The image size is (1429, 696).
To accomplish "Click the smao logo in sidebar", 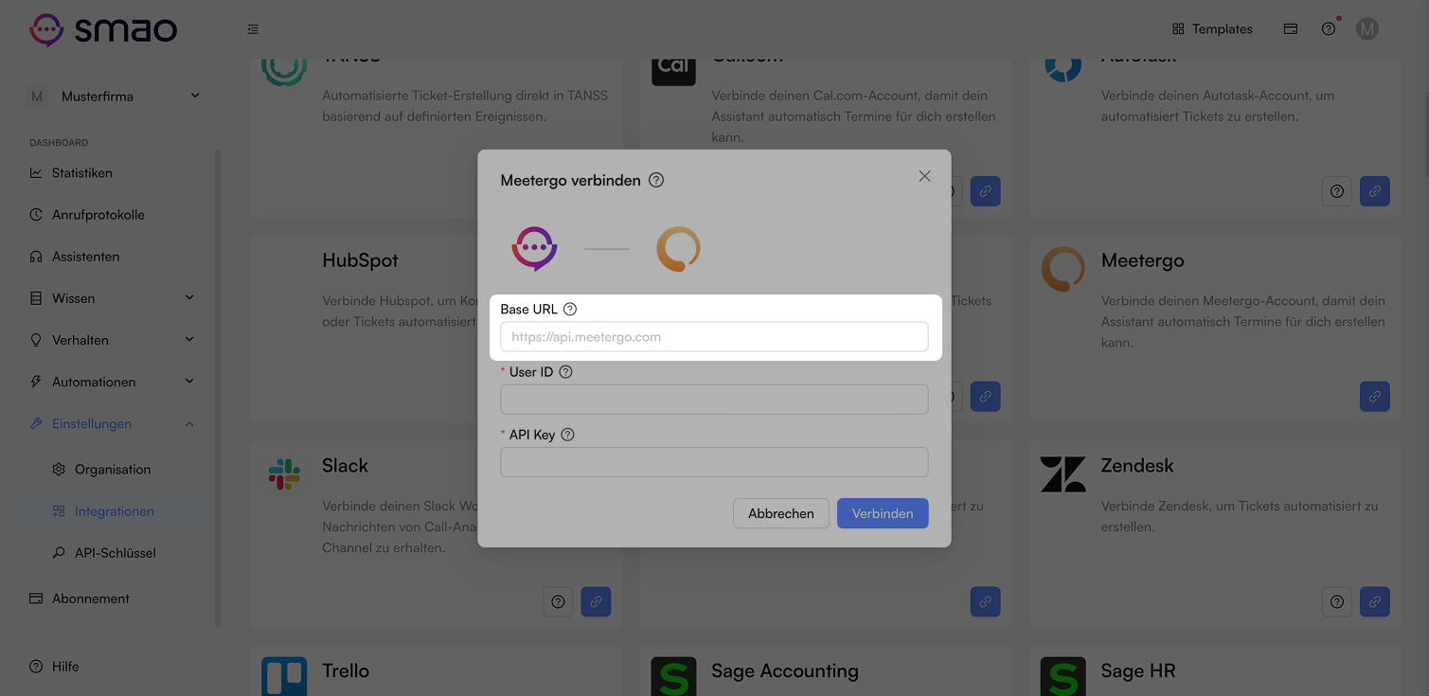I will click(102, 30).
